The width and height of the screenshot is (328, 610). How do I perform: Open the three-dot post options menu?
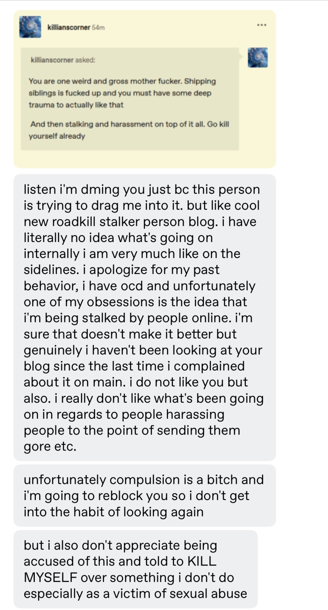(x=261, y=25)
